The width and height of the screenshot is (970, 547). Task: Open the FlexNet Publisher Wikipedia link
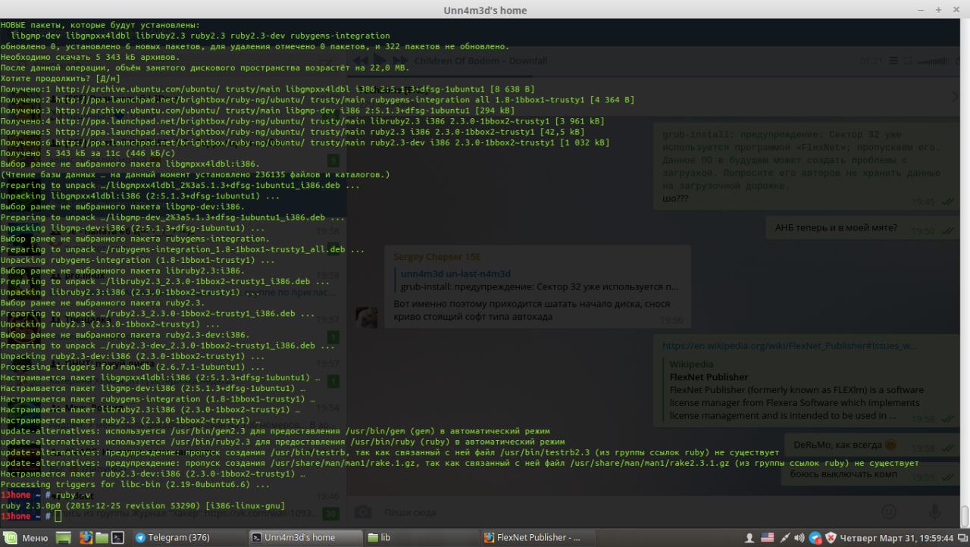(789, 345)
